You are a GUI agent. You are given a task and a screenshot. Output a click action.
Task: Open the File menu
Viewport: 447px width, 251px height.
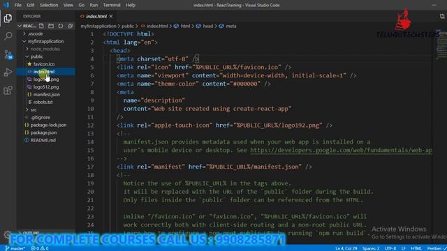point(17,5)
